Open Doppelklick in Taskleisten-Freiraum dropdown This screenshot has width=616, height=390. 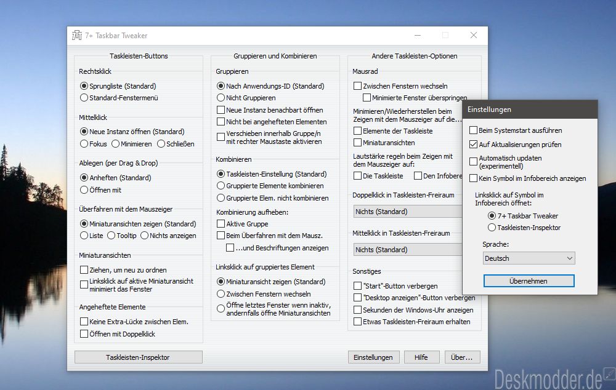[408, 212]
